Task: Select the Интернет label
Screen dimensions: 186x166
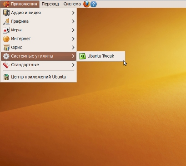Action: click(21, 39)
